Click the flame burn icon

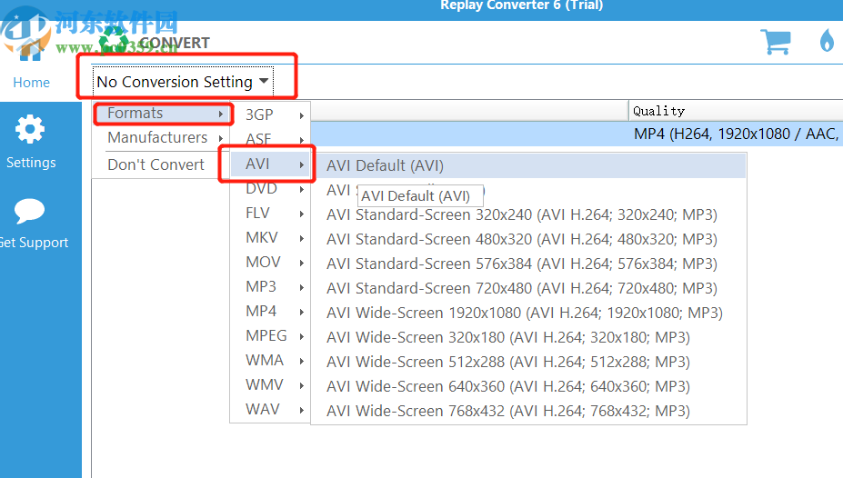827,40
